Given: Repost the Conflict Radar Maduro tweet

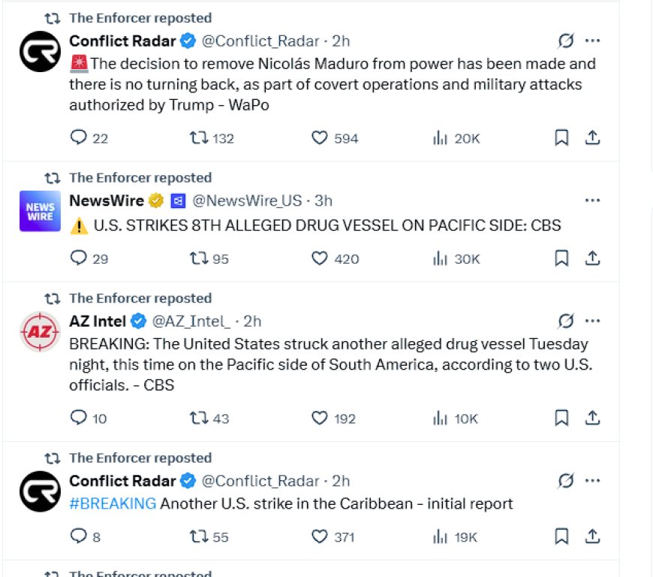Looking at the screenshot, I should (199, 137).
